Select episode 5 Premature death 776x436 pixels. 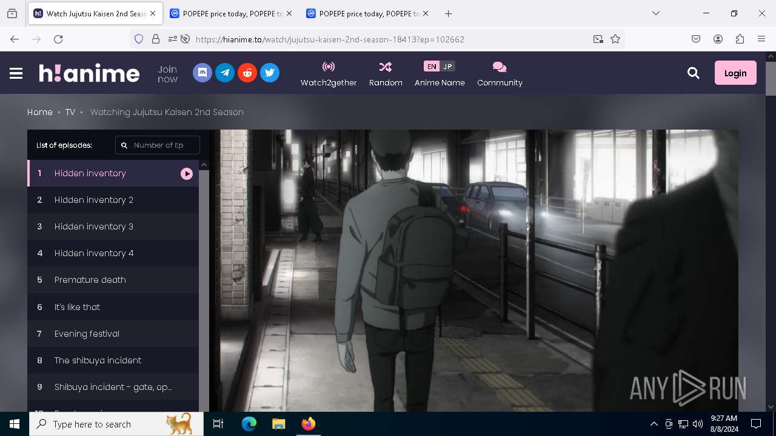coord(113,280)
